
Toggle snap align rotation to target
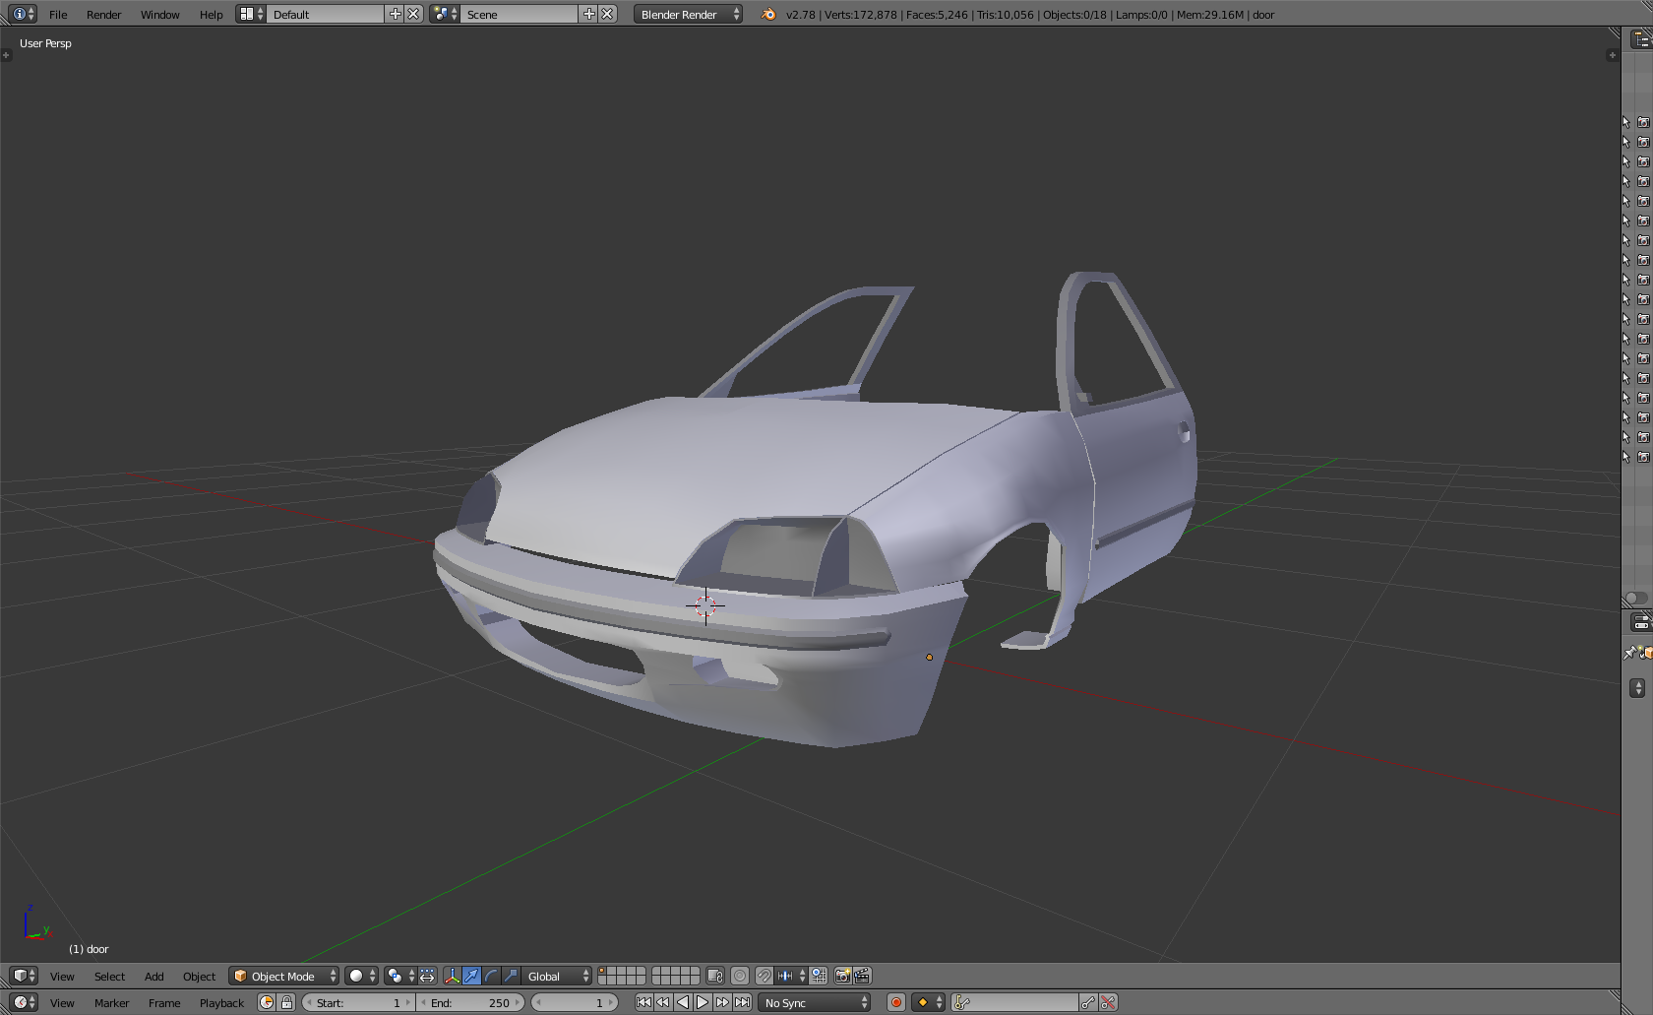pos(819,976)
